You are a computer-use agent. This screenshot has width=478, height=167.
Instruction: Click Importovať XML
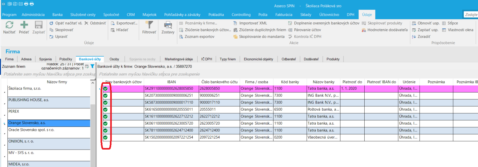250,23
